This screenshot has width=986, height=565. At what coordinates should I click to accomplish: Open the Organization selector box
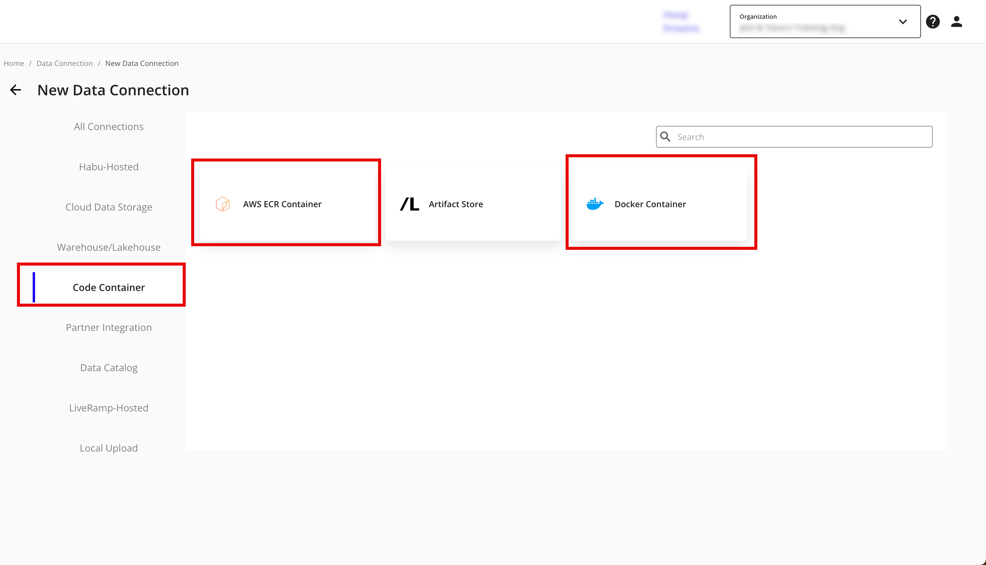click(x=815, y=22)
